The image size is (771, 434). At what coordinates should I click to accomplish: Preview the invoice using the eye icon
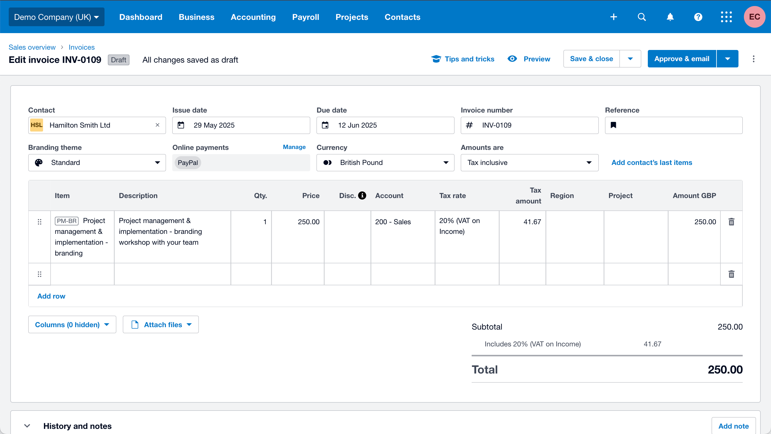pyautogui.click(x=512, y=59)
